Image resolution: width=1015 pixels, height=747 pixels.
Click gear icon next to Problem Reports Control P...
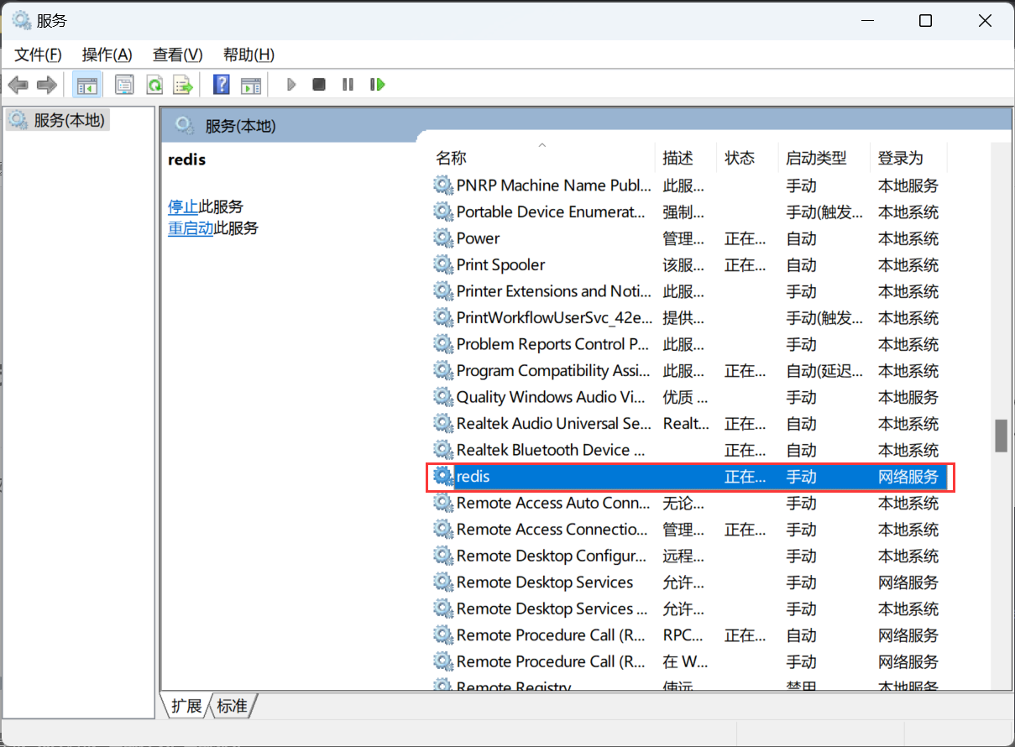(442, 344)
